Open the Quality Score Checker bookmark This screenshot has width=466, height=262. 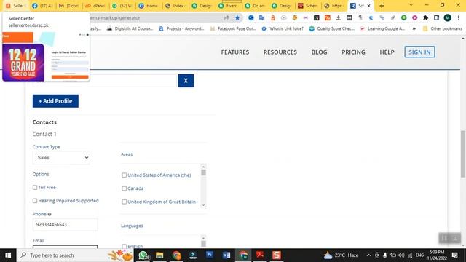click(x=332, y=29)
